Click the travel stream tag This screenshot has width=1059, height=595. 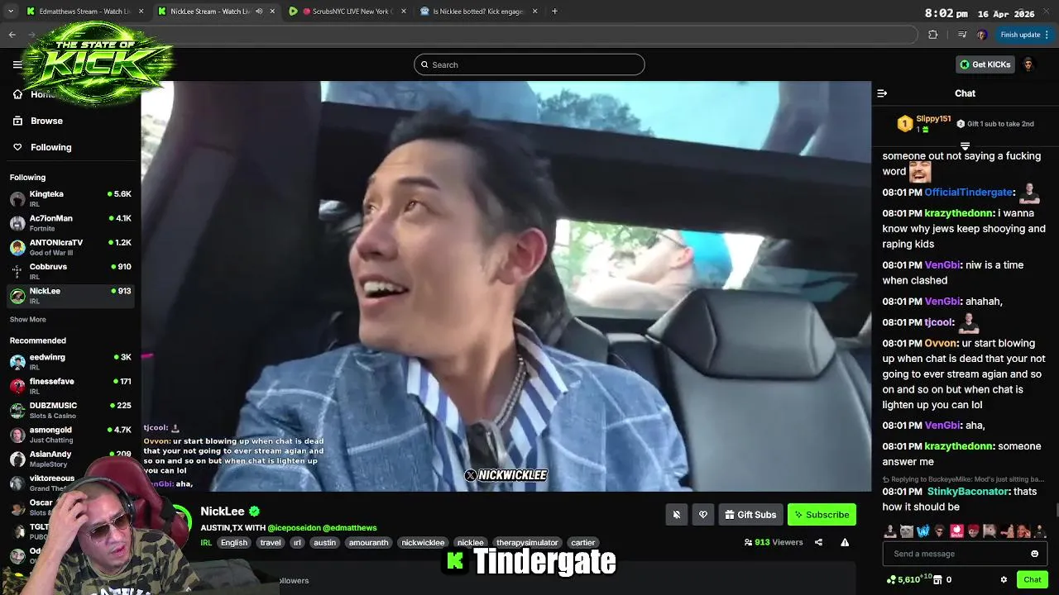point(271,543)
